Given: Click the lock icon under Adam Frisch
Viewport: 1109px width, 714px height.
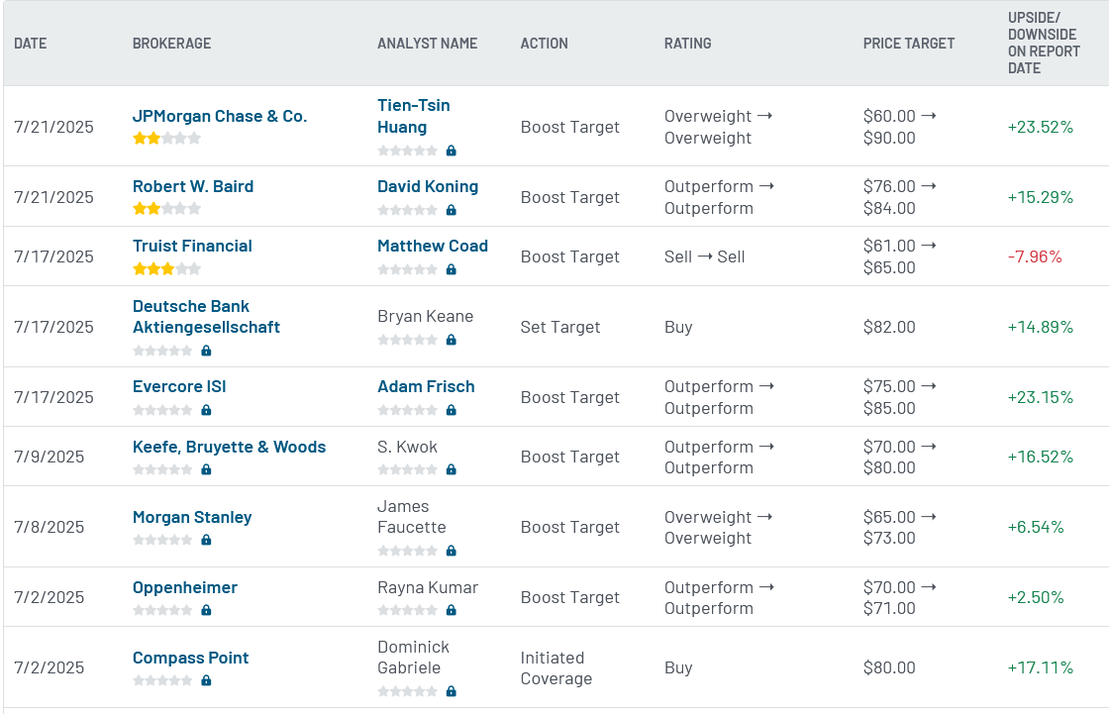Looking at the screenshot, I should click(452, 410).
